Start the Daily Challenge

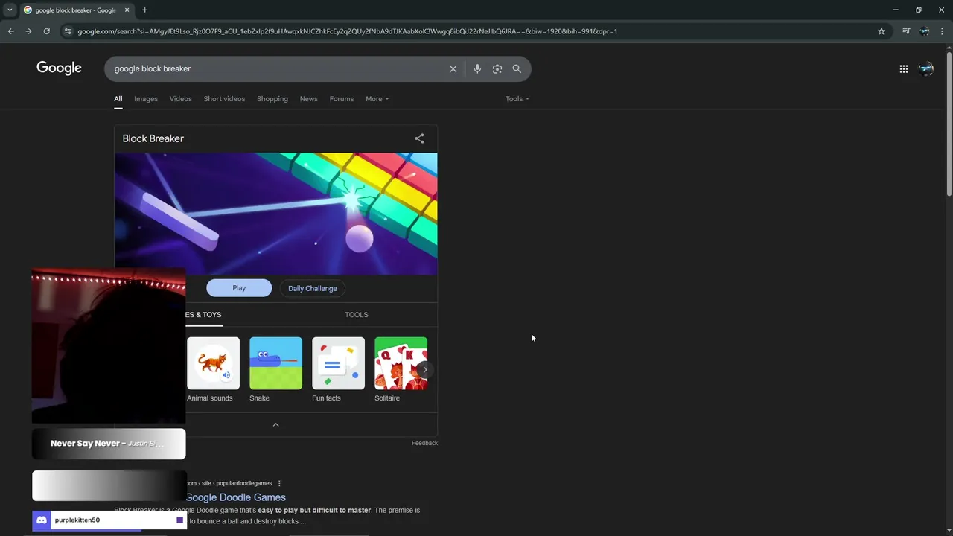(x=313, y=288)
